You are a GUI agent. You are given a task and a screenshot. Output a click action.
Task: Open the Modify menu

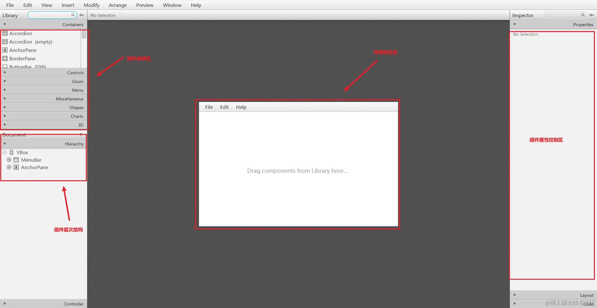pyautogui.click(x=91, y=5)
